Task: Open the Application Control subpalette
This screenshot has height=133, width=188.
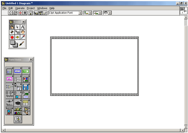Action: 26,111
